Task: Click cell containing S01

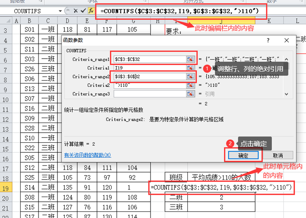Action: (x=29, y=29)
